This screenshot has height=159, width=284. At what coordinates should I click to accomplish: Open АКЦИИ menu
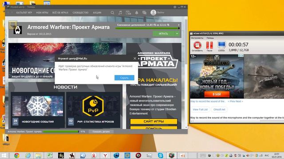pos(97,13)
